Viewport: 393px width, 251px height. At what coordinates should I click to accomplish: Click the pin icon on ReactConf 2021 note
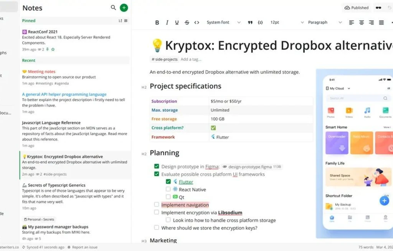[x=47, y=49]
